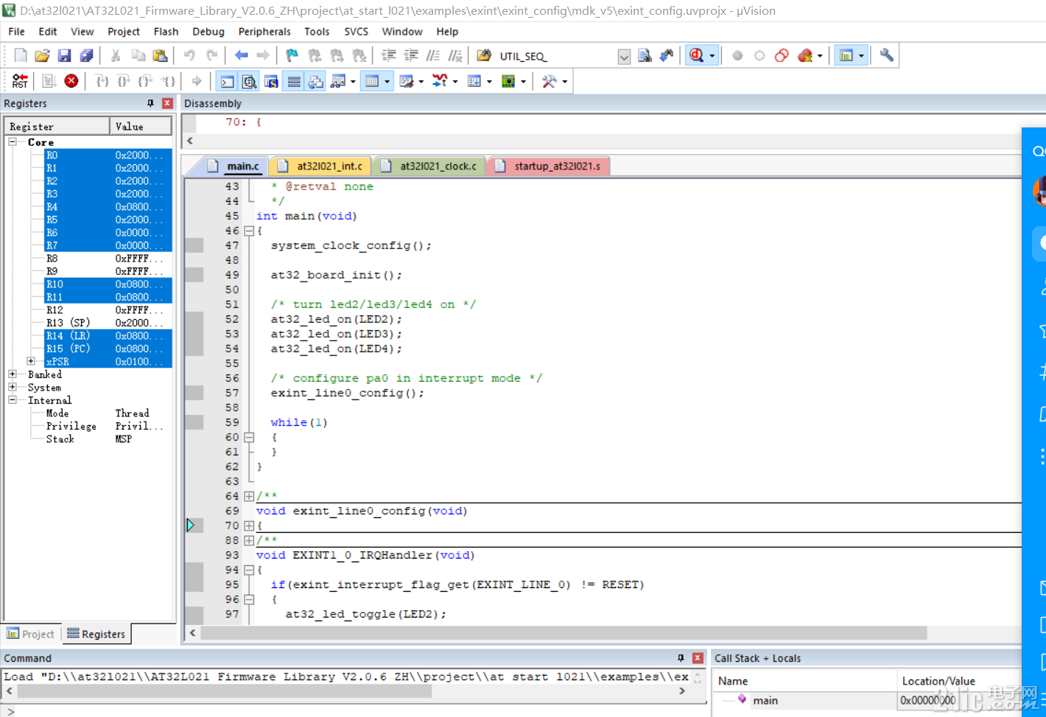Viewport: 1046px width, 717px height.
Task: Click the Register column header
Action: (57, 126)
